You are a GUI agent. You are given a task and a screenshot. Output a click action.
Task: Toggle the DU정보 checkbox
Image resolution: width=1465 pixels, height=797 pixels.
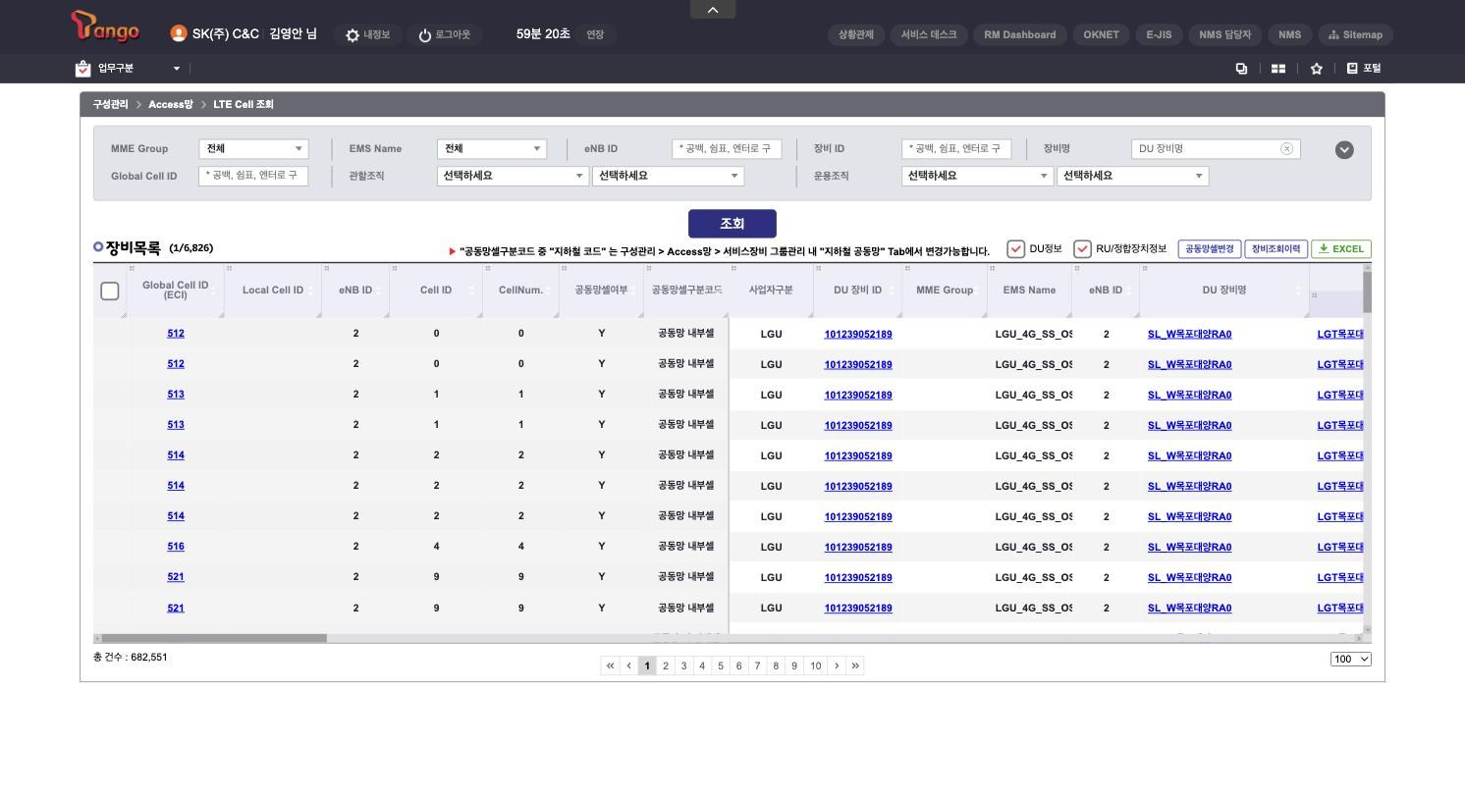pos(1016,249)
